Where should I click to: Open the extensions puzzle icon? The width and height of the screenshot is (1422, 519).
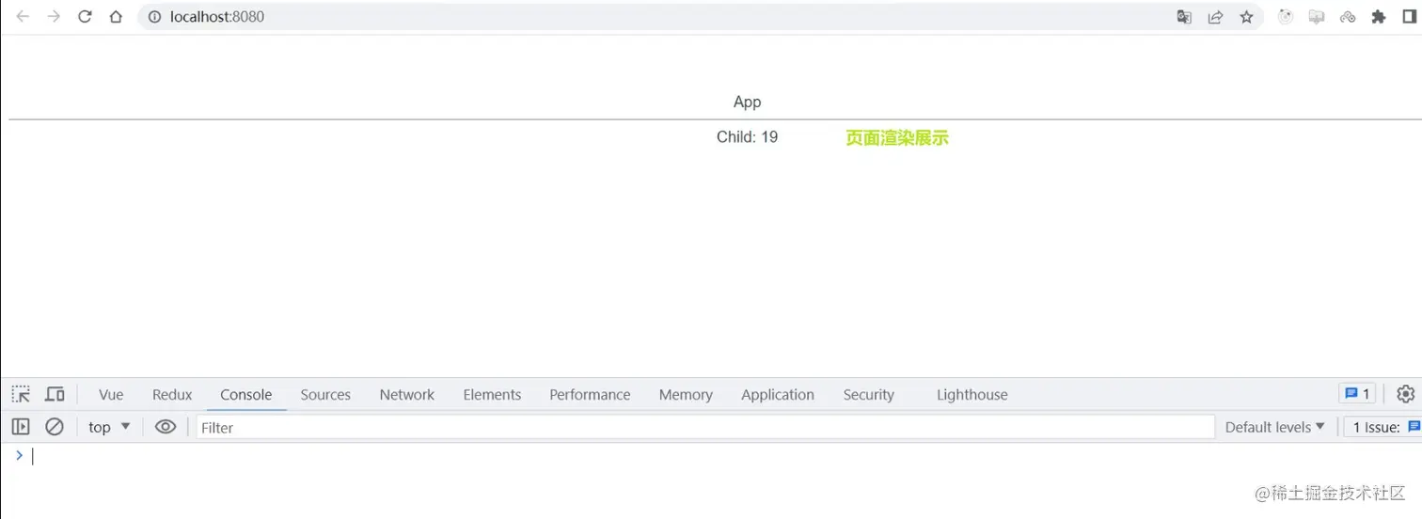[x=1379, y=17]
